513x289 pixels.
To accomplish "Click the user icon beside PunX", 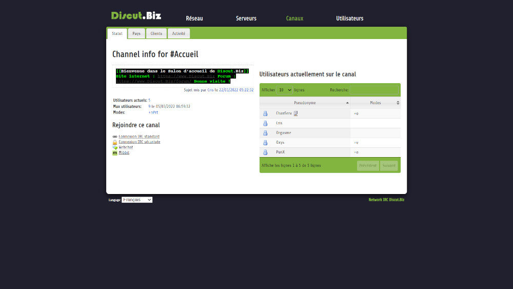I will tap(265, 152).
